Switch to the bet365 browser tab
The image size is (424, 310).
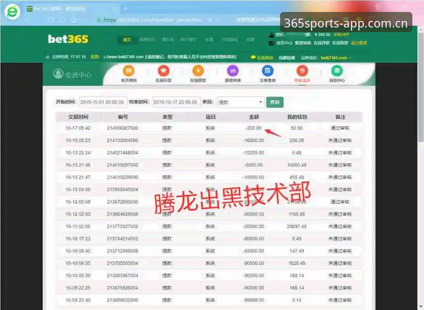point(72,9)
